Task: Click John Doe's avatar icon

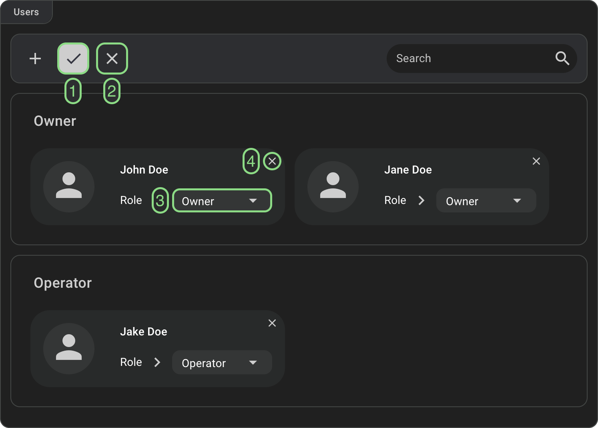Action: [x=69, y=186]
